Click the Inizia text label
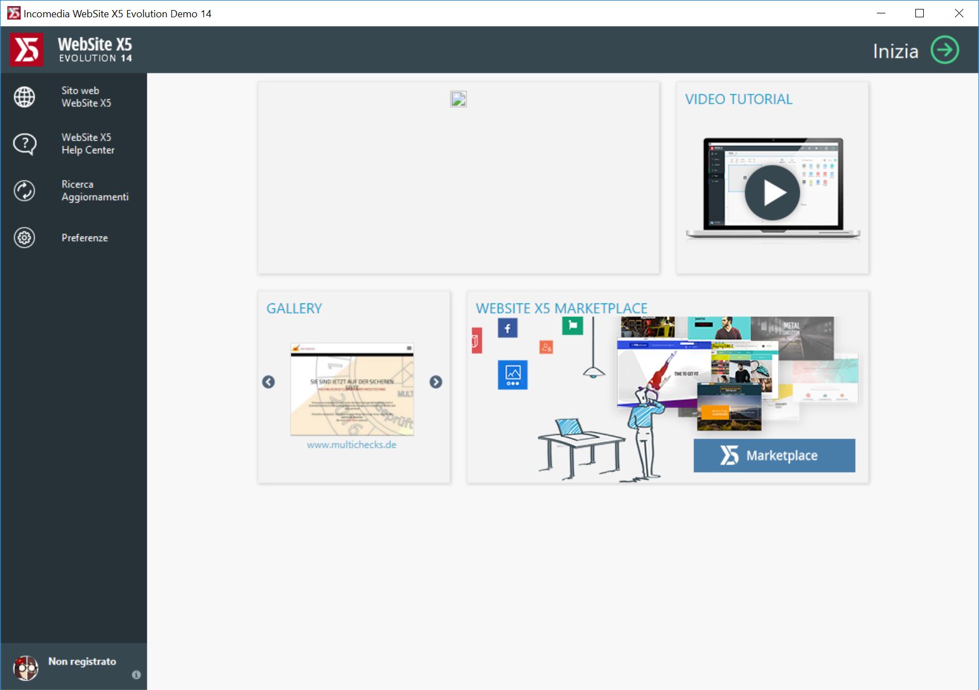The width and height of the screenshot is (979, 690). pyautogui.click(x=895, y=51)
